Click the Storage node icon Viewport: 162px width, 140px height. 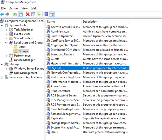click(x=6, y=64)
